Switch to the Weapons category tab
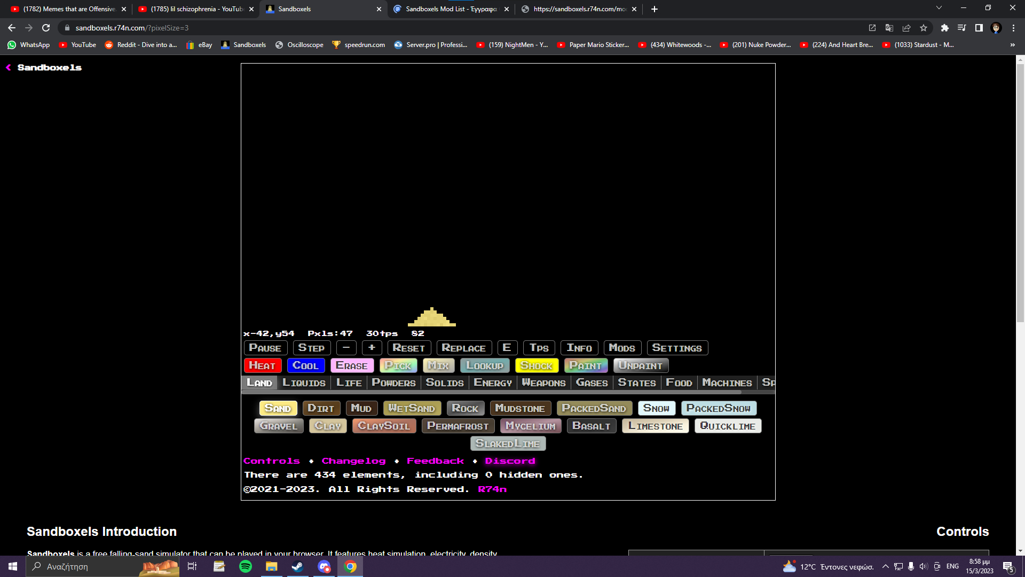This screenshot has height=577, width=1025. 543,383
